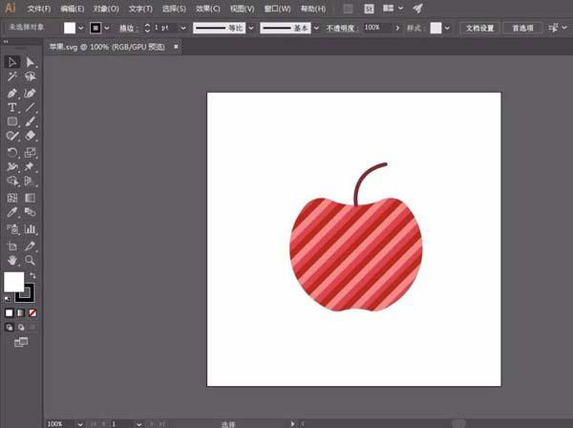The height and width of the screenshot is (428, 573).
Task: Open brush definition dropdown
Action: coord(316,28)
